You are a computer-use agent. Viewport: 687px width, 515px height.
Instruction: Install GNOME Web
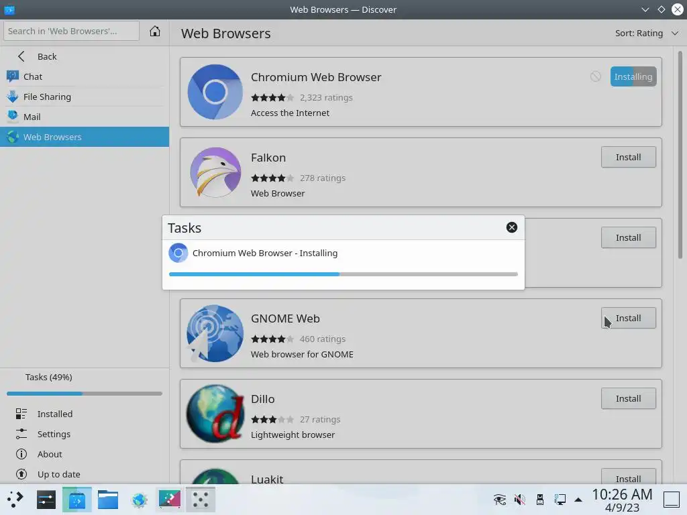tap(628, 318)
